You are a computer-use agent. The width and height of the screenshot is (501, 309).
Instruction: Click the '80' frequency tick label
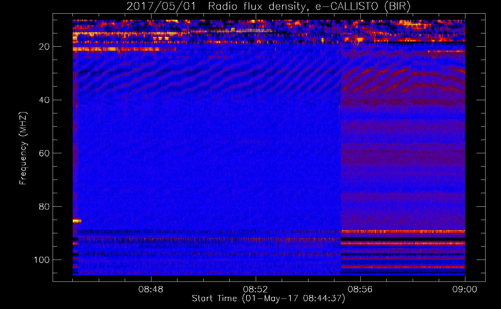(44, 207)
